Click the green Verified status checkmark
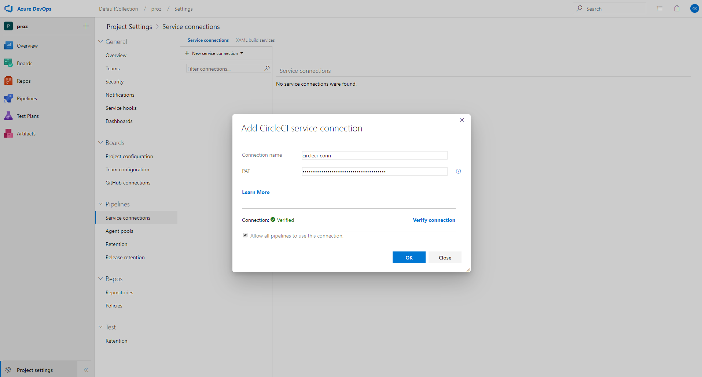This screenshot has width=702, height=377. pyautogui.click(x=273, y=220)
